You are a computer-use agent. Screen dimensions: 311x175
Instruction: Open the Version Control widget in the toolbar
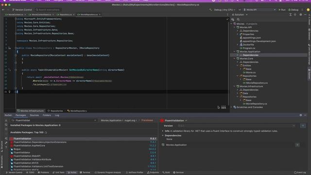(22, 10)
